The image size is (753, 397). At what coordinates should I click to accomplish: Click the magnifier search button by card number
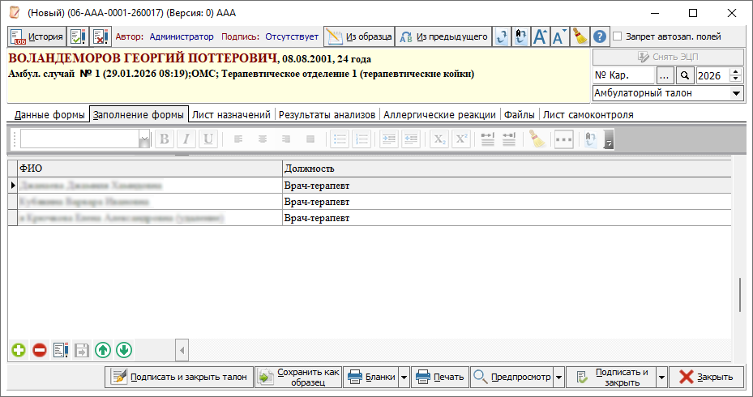click(685, 75)
